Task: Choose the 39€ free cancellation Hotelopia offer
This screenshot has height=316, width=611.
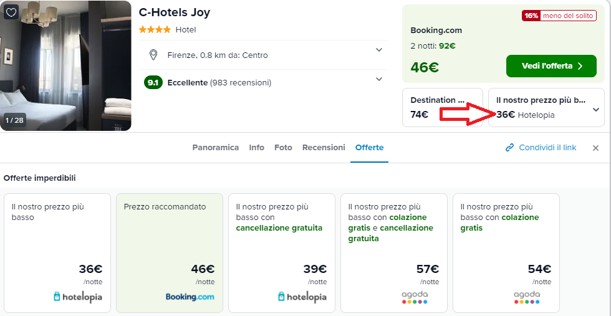Action: [x=284, y=252]
